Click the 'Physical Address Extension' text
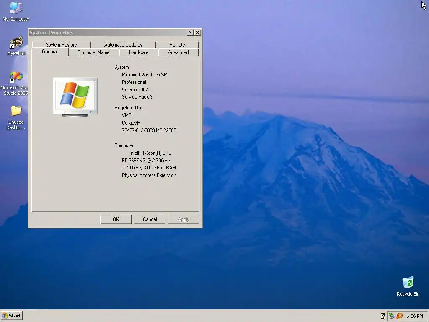Screen dimensions: 429x322 tap(149, 175)
